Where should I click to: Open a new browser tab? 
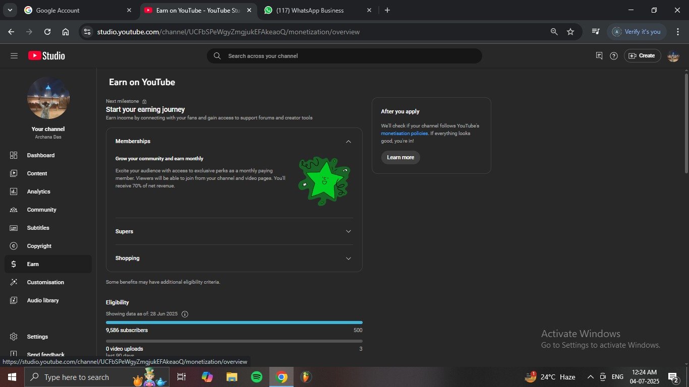coord(387,10)
